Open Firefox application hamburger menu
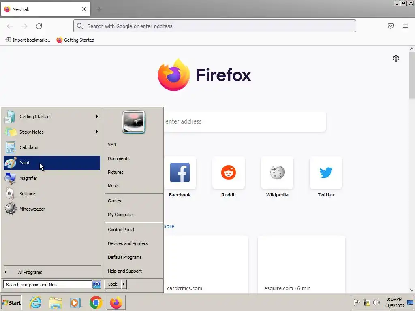Viewport: 415px width, 311px height. [405, 26]
